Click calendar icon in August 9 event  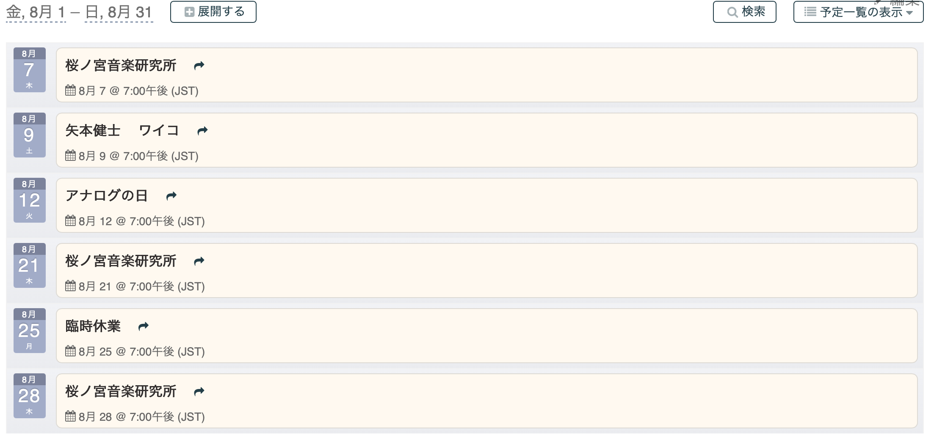click(x=71, y=156)
